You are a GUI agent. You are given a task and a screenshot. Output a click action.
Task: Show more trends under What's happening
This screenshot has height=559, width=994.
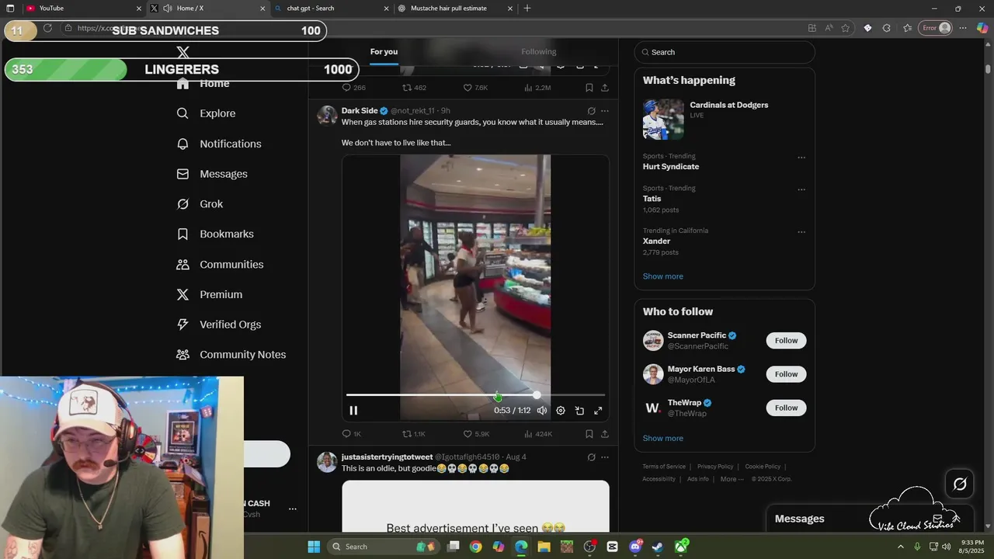point(663,276)
